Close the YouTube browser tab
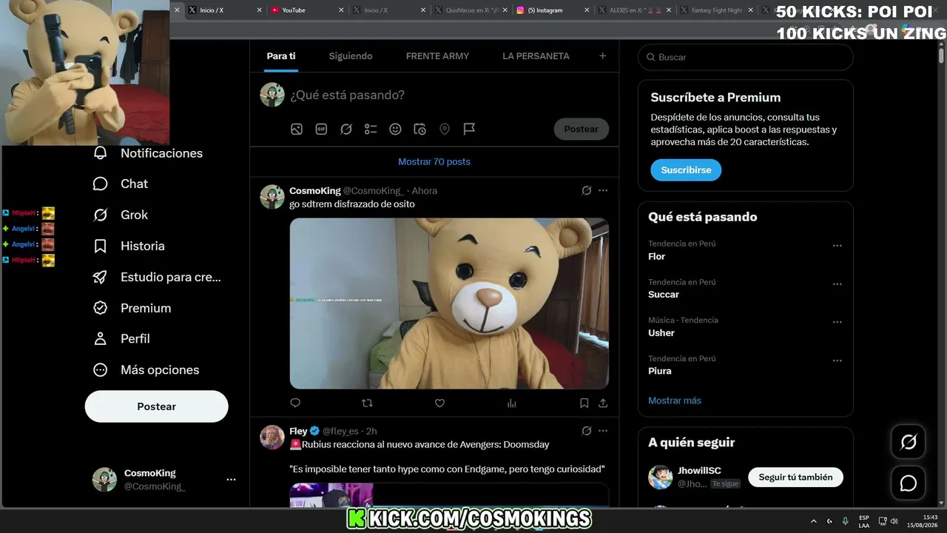Viewport: 947px width, 533px height. pyautogui.click(x=341, y=10)
